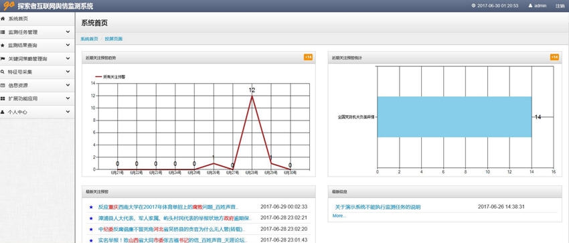Click the light blue bar valued 14
The image size is (569, 243).
point(455,116)
